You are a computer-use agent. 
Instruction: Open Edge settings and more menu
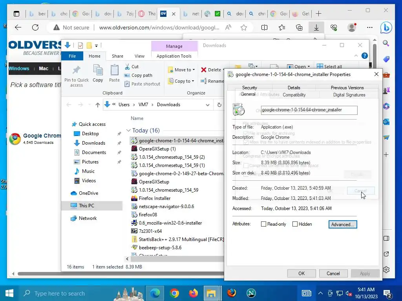click(370, 27)
